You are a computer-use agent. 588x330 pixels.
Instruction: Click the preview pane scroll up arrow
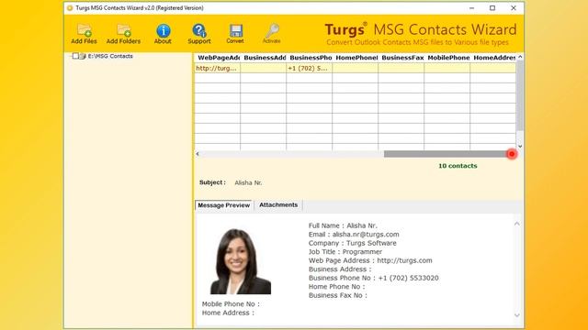tap(517, 224)
